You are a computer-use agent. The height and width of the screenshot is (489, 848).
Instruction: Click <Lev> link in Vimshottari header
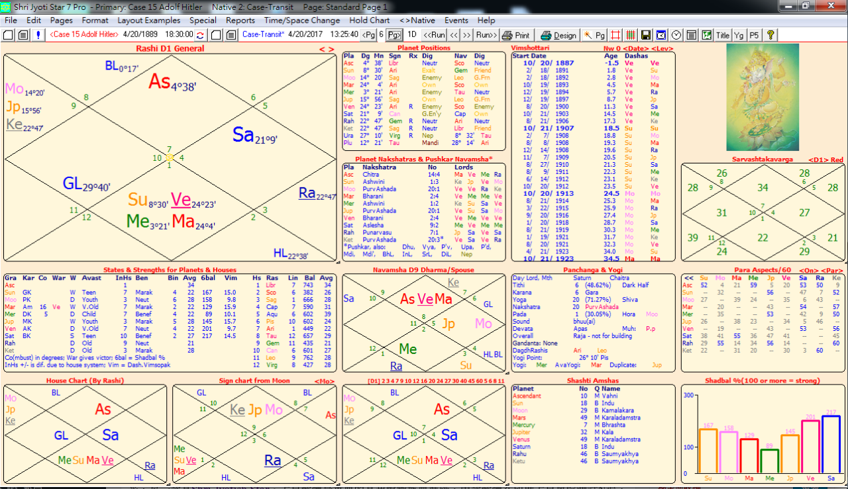tap(663, 48)
